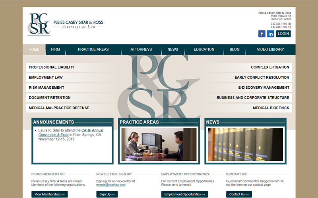Click the events@pcsrlaw.com email link
This screenshot has width=318, height=198.
[x=111, y=185]
